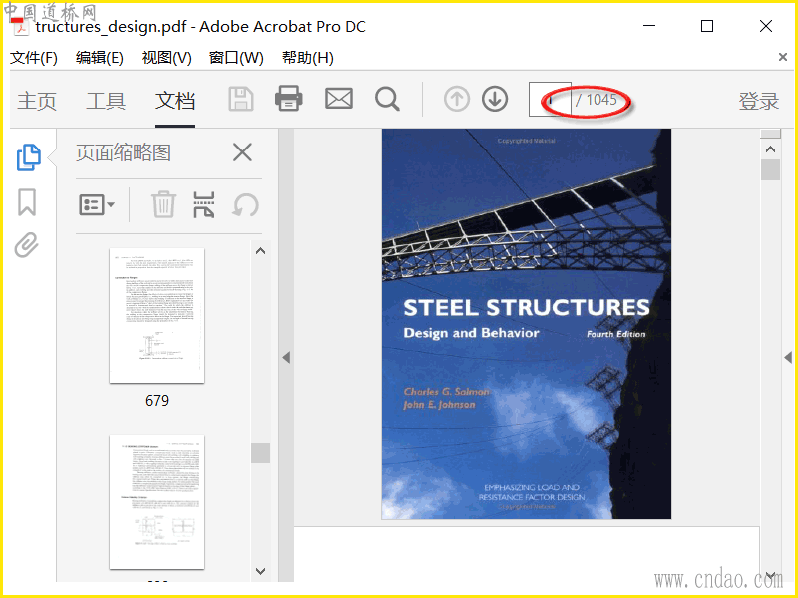
Task: Open the 窗口(W) menu
Action: pos(236,58)
